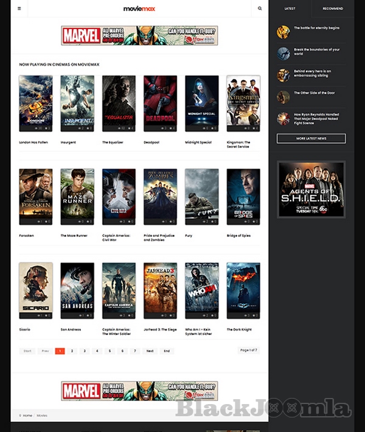Viewport: 365px width, 432px height.
Task: Click the Agents of S.H.I.E.L.D. ad banner
Action: (x=311, y=189)
